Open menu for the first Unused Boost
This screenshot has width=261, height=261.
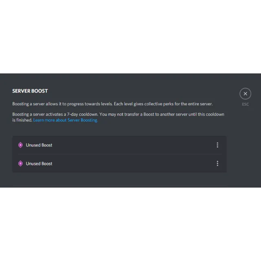pyautogui.click(x=217, y=145)
